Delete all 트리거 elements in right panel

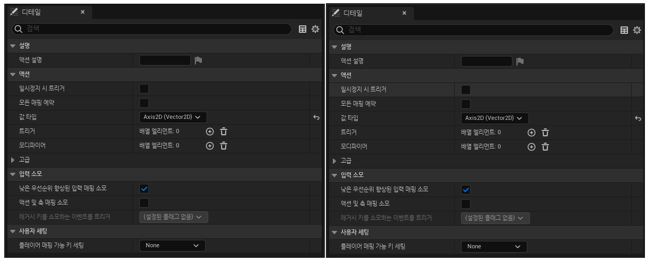click(545, 132)
